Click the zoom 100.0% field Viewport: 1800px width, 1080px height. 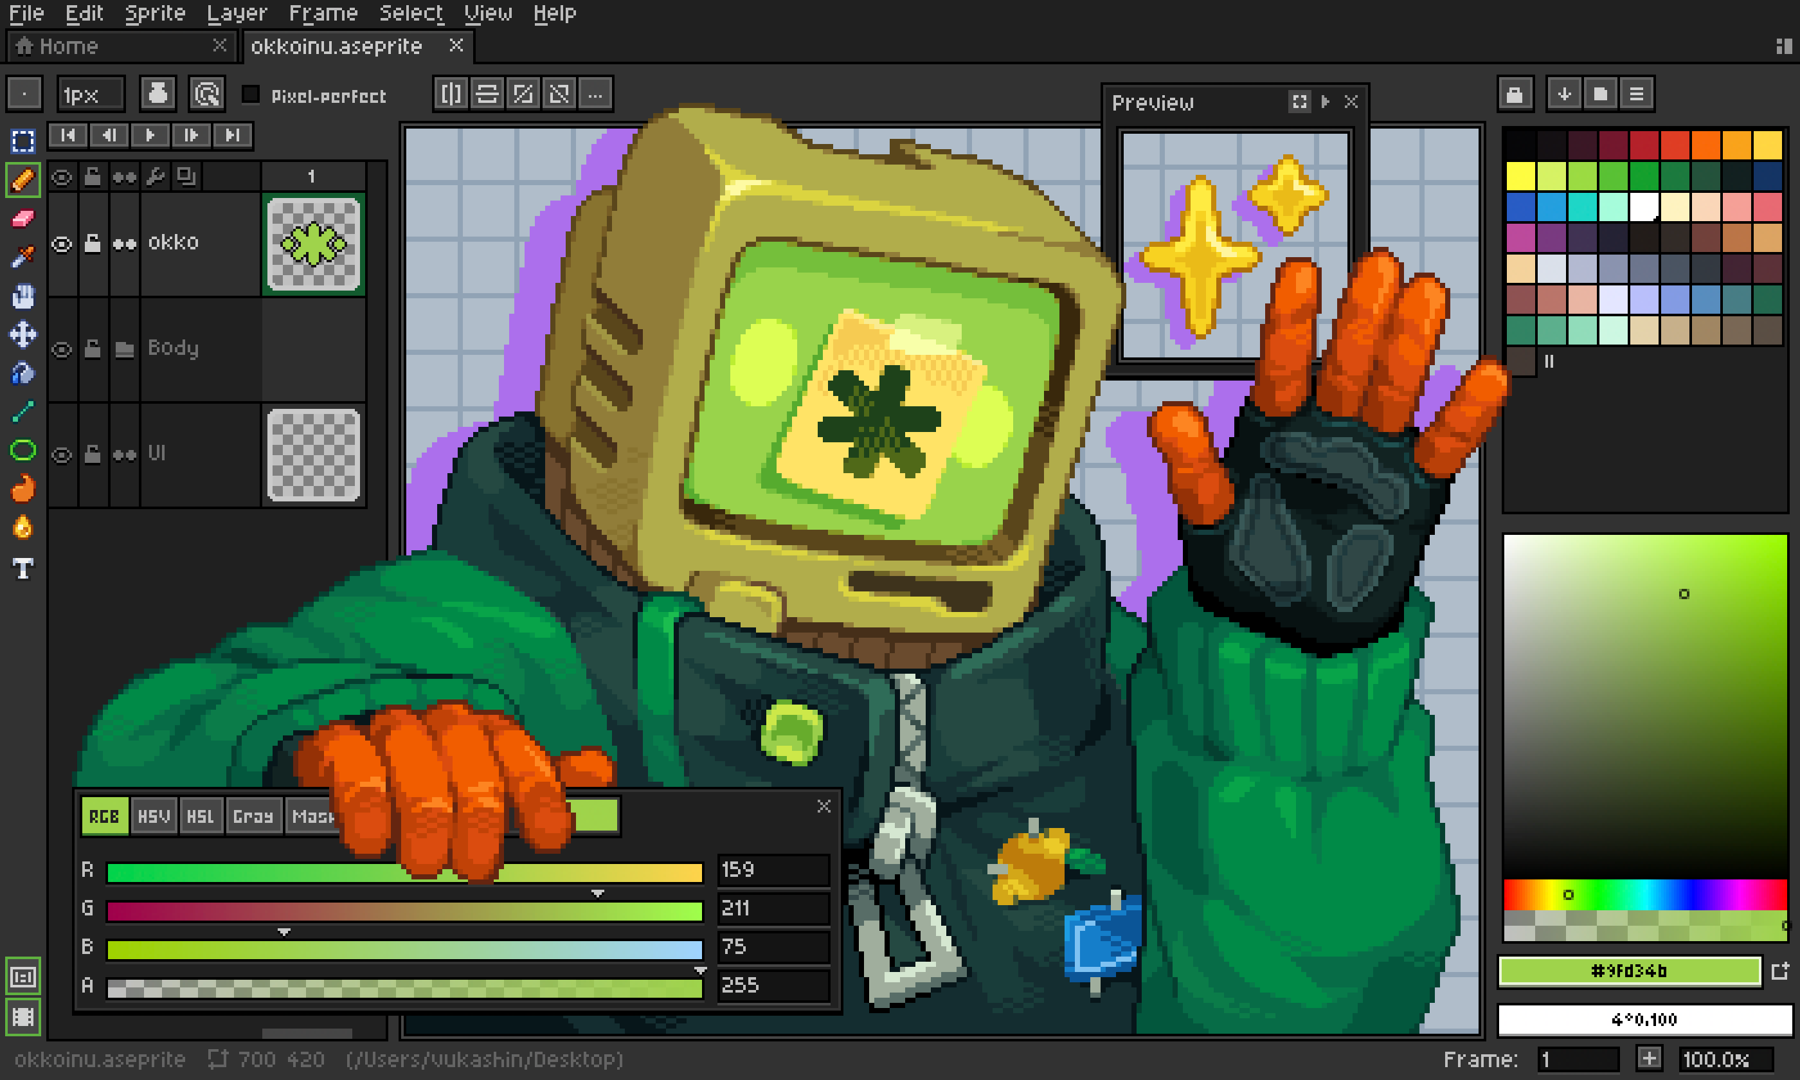1726,1059
